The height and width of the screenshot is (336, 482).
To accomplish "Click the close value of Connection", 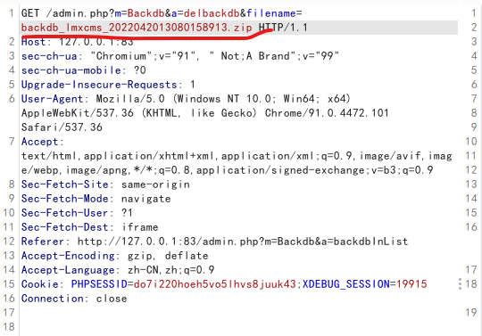I will 112,299.
